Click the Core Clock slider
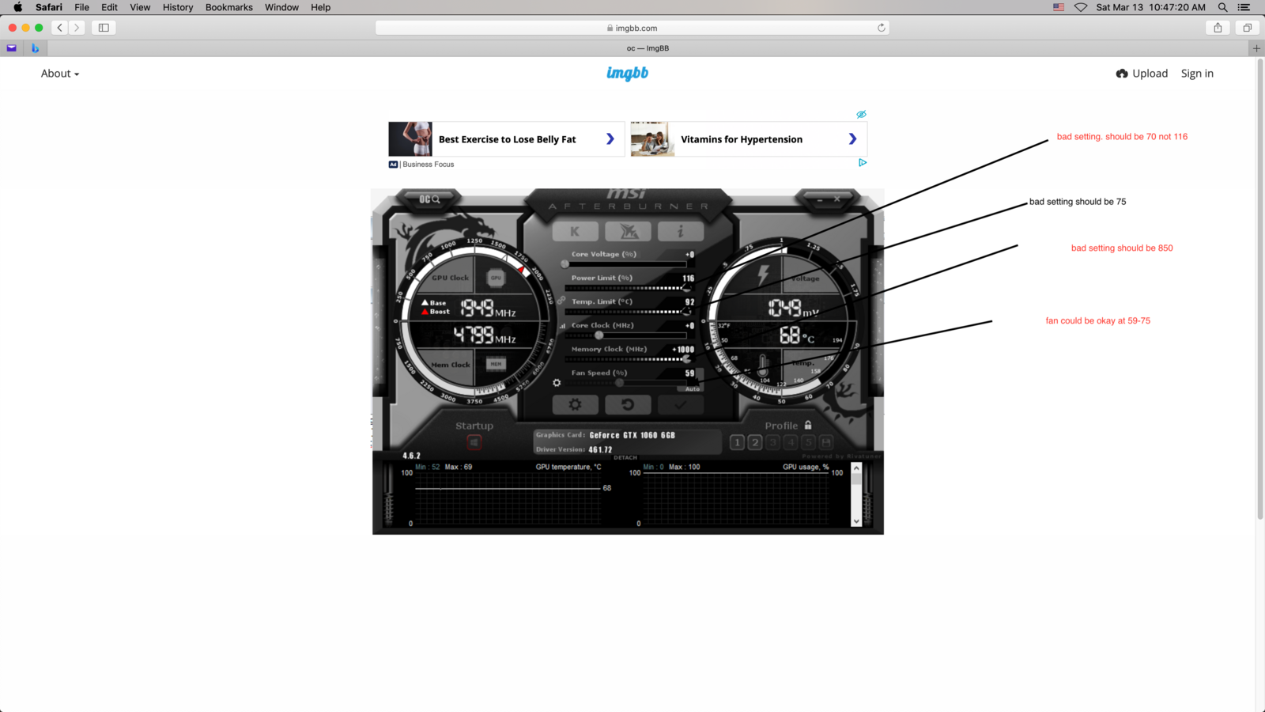Screen dimensions: 1265x712 [625, 335]
